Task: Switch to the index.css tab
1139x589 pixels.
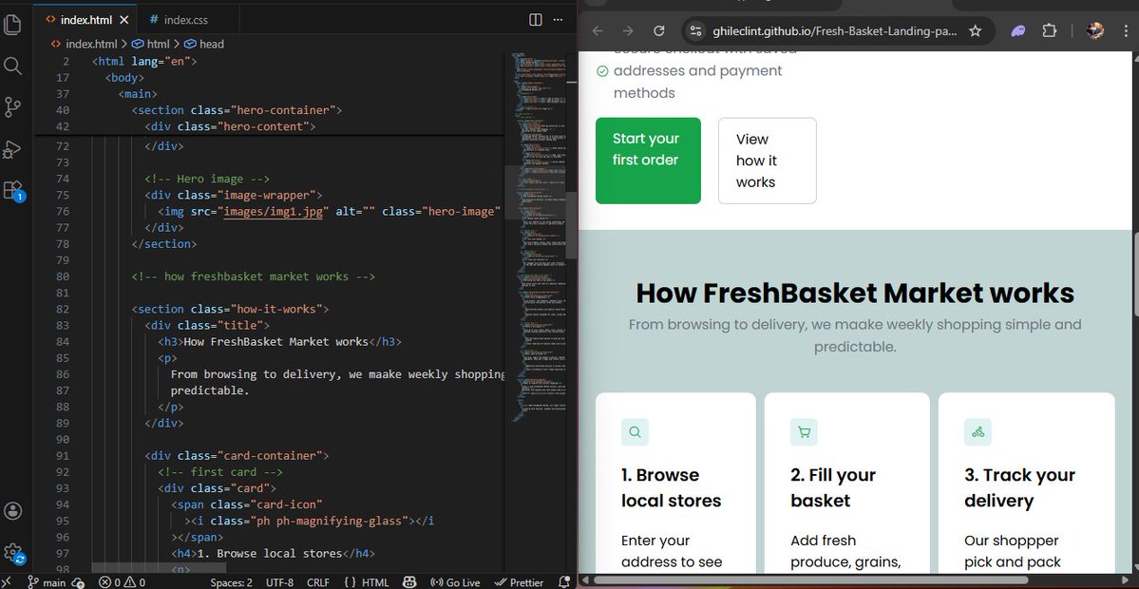Action: (178, 20)
